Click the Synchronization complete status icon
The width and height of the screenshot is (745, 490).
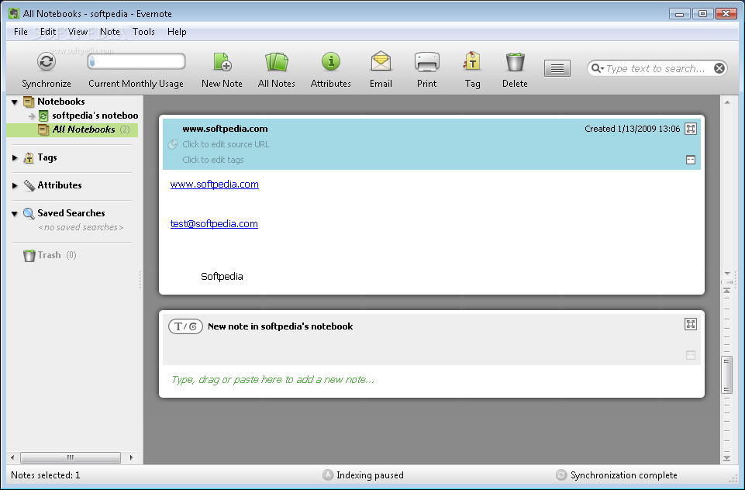[561, 475]
